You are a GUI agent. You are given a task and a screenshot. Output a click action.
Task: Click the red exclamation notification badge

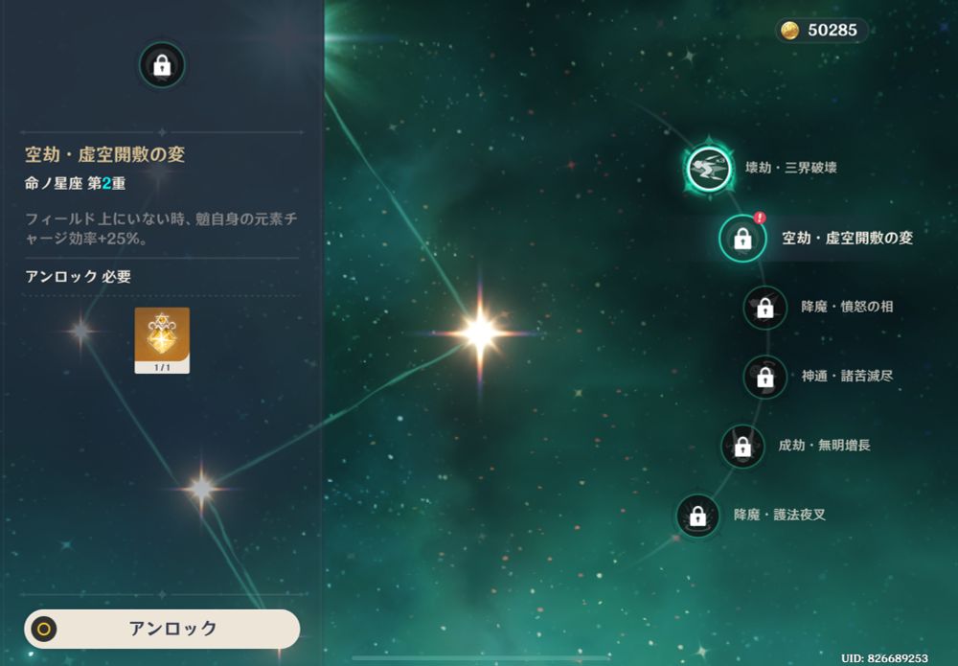760,218
